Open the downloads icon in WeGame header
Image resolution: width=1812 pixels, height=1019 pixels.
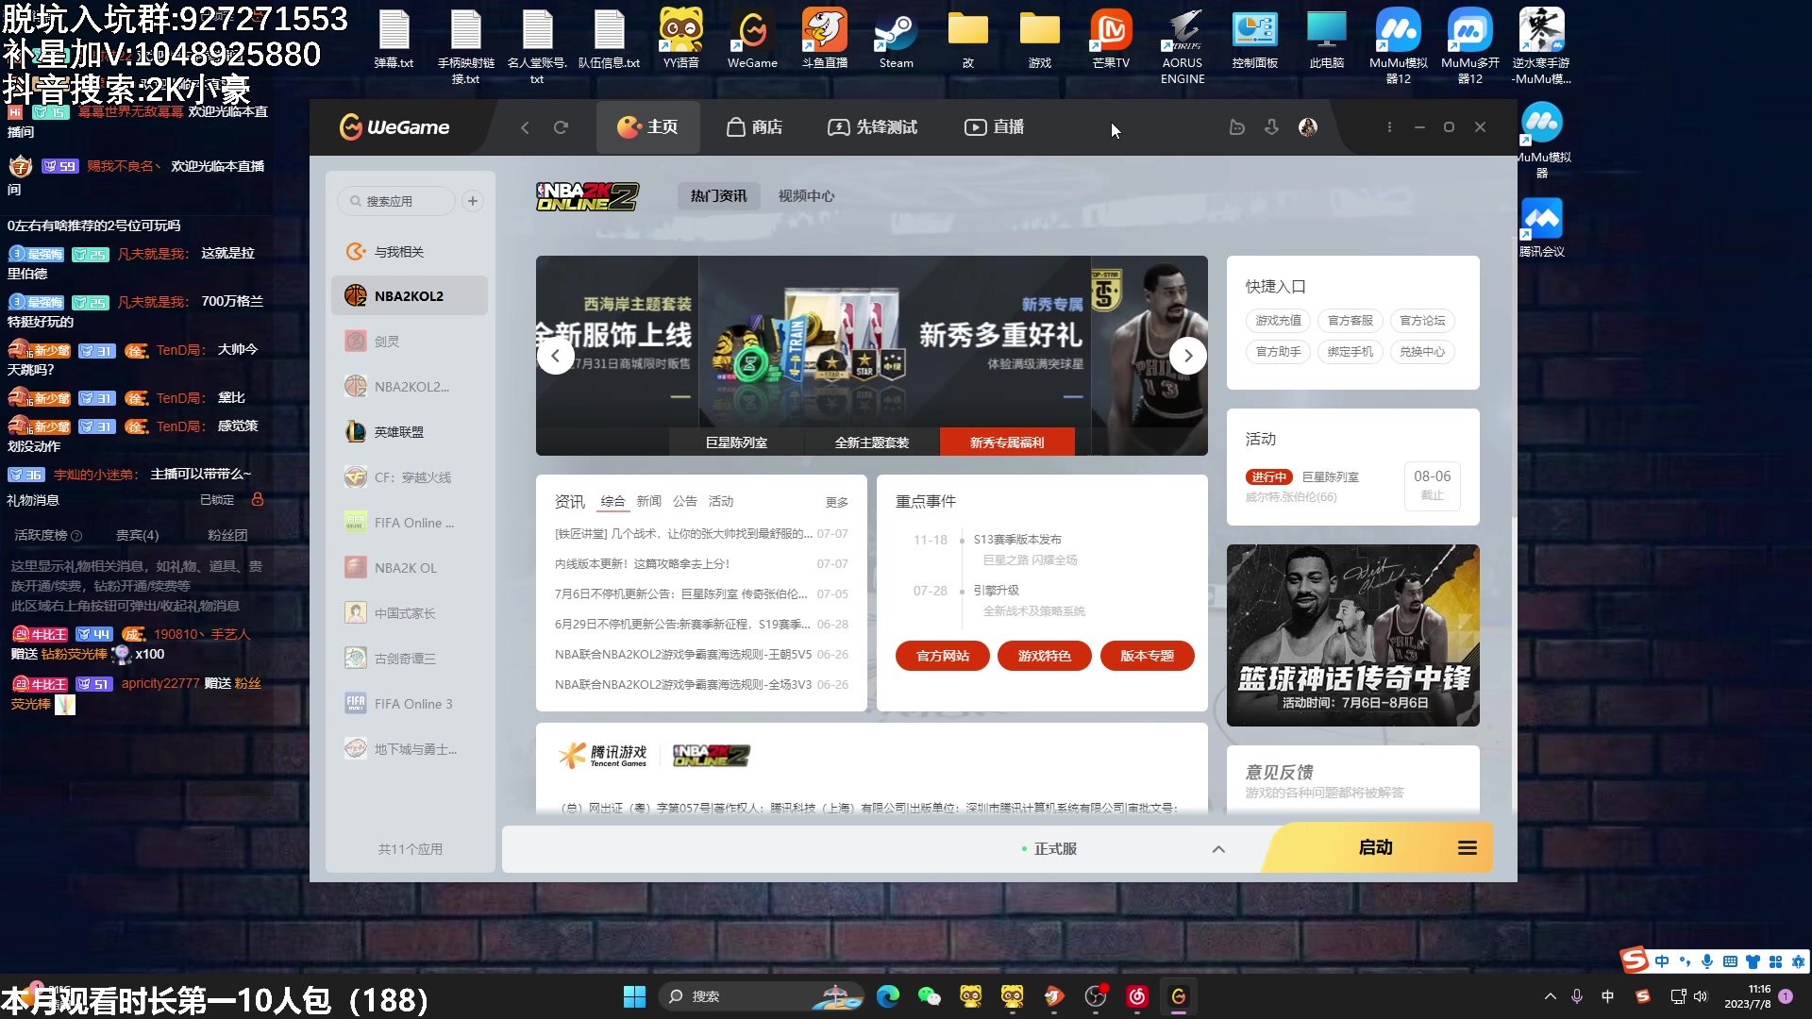pos(1271,127)
